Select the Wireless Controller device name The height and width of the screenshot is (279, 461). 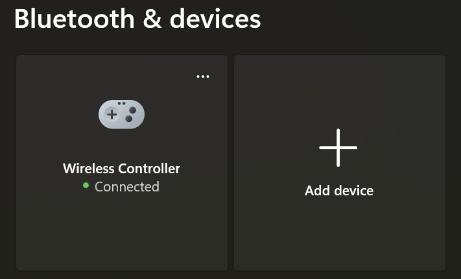click(121, 169)
